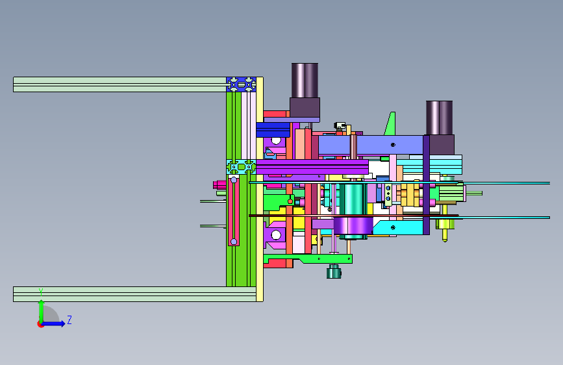Select the magenta knob left of column

(x=219, y=185)
